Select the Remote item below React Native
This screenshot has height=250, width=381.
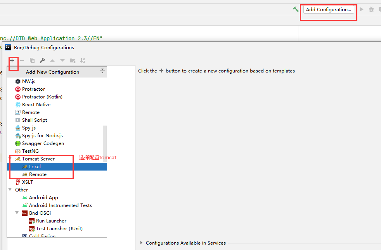57,112
